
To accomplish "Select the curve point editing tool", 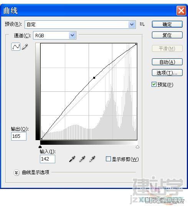I will [x=16, y=46].
